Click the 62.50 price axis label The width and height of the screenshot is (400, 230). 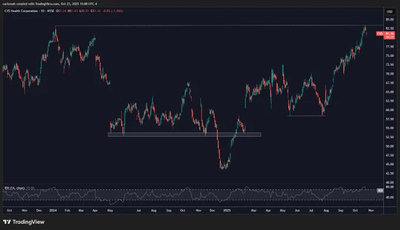(389, 101)
